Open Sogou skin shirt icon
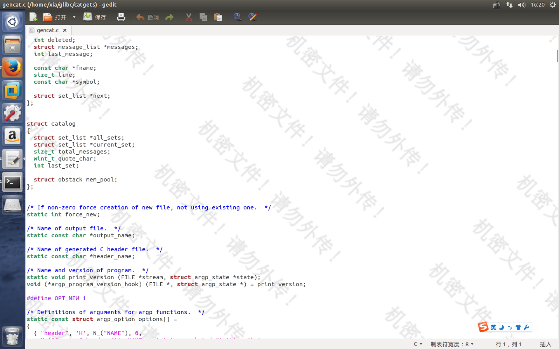The width and height of the screenshot is (559, 349). click(x=518, y=327)
